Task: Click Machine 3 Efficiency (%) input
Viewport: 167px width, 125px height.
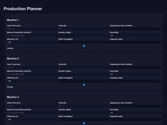Action: pyautogui.click(x=32, y=119)
